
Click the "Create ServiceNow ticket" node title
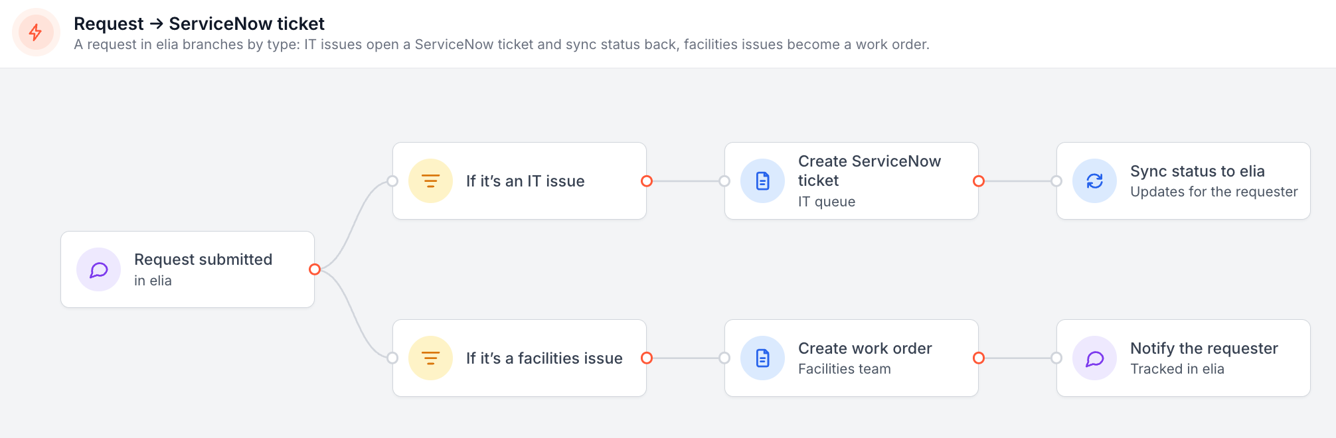869,171
